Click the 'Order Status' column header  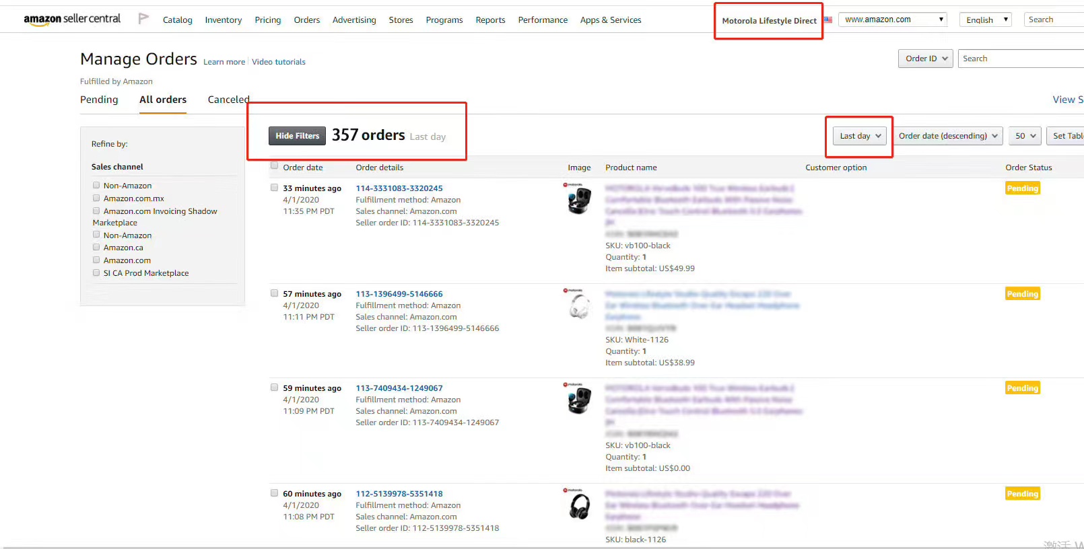(1029, 168)
